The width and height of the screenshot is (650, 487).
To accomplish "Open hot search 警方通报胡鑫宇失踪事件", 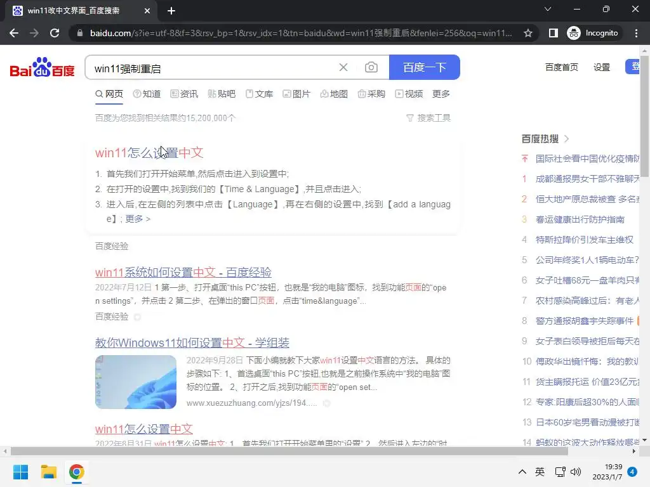I will coord(585,321).
